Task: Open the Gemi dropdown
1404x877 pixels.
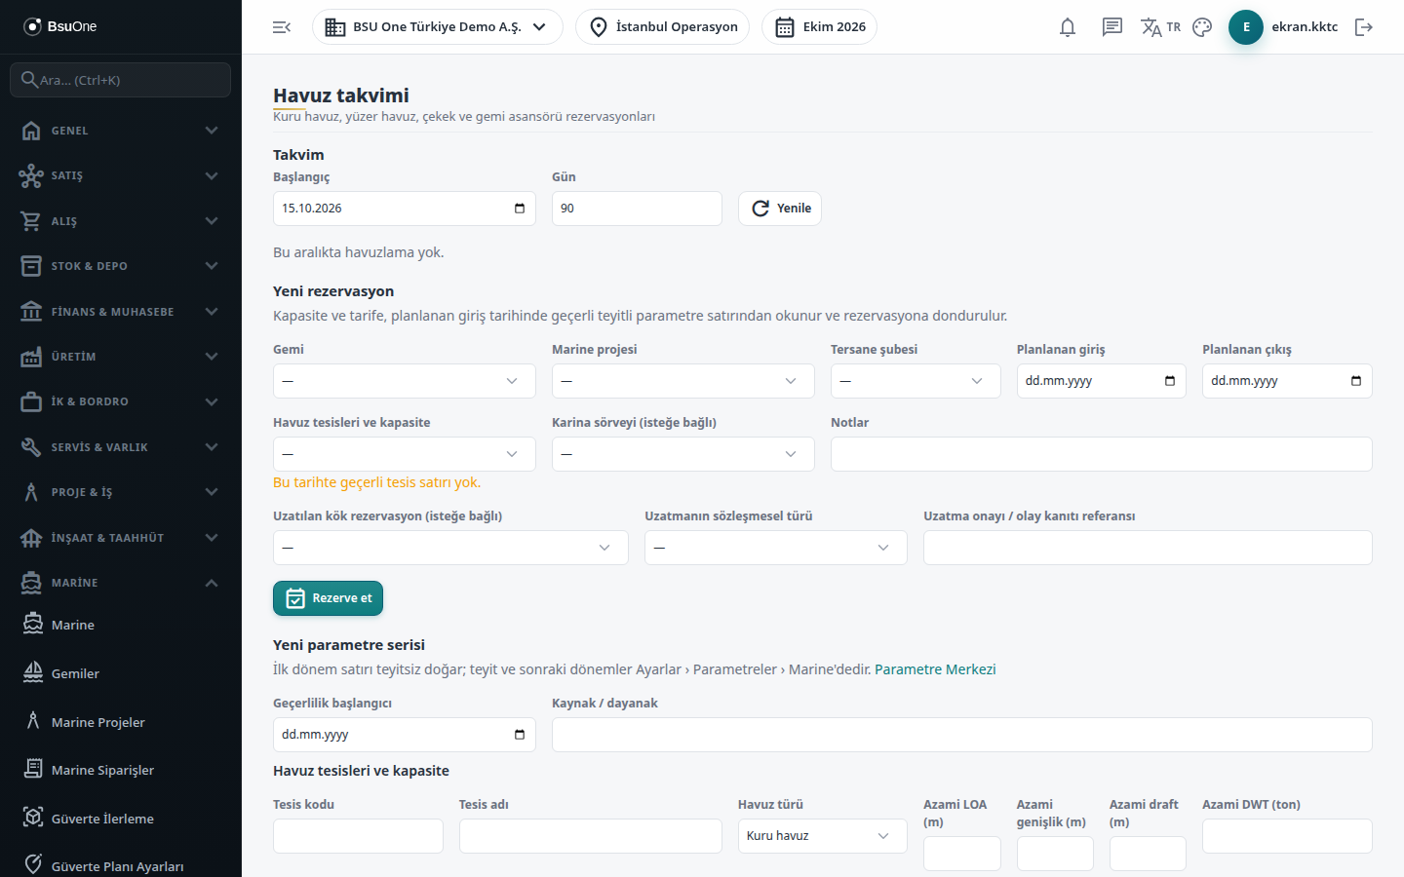Action: click(405, 381)
